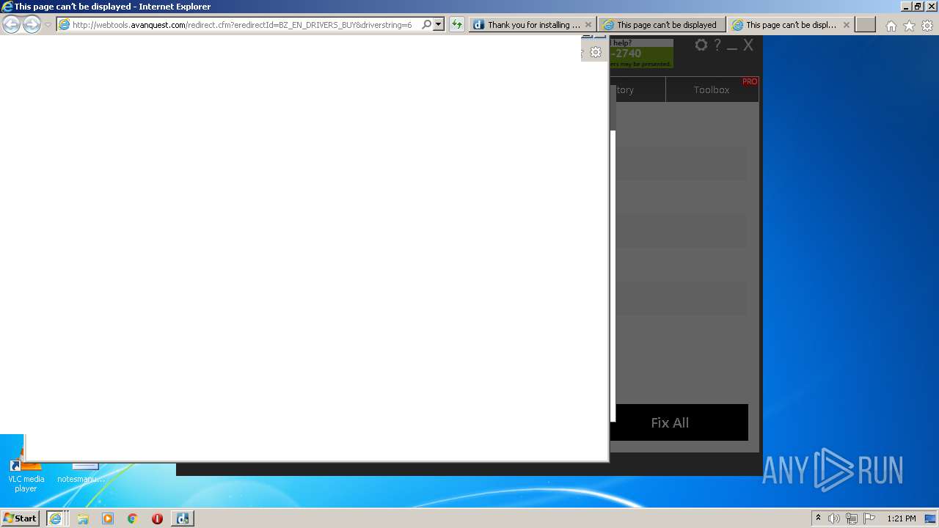Restore down the Internet Explorer window
The height and width of the screenshot is (528, 939).
918,6
